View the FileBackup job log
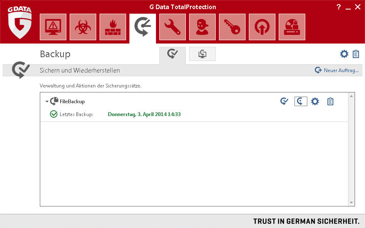 (330, 101)
